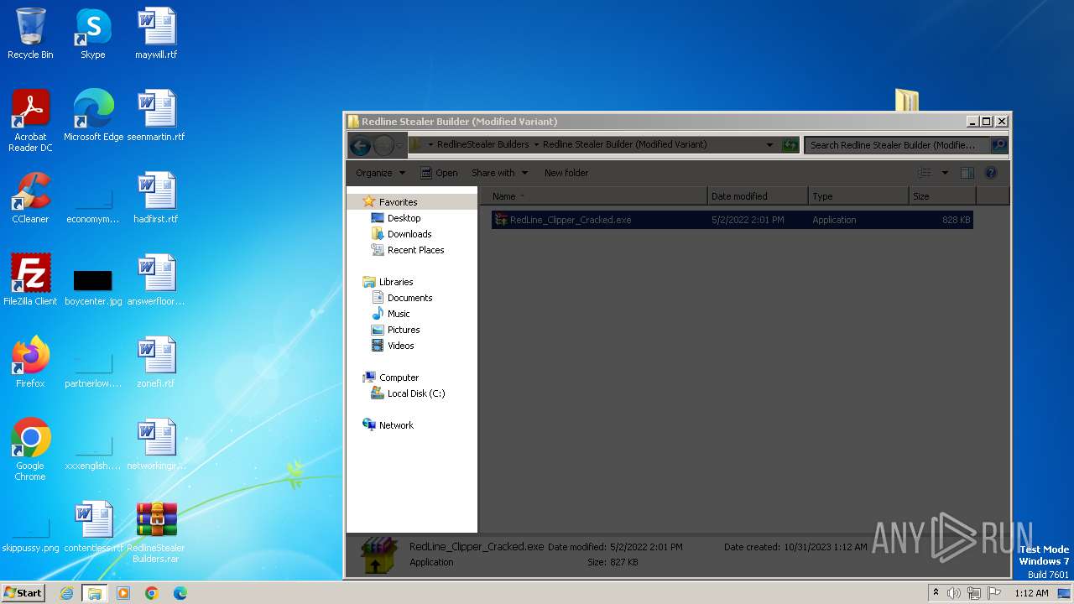
Task: Open the Recycle Bin desktop icon
Action: (x=30, y=34)
